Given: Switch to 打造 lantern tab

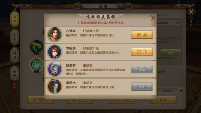Looking at the screenshot, I should coord(15,74).
